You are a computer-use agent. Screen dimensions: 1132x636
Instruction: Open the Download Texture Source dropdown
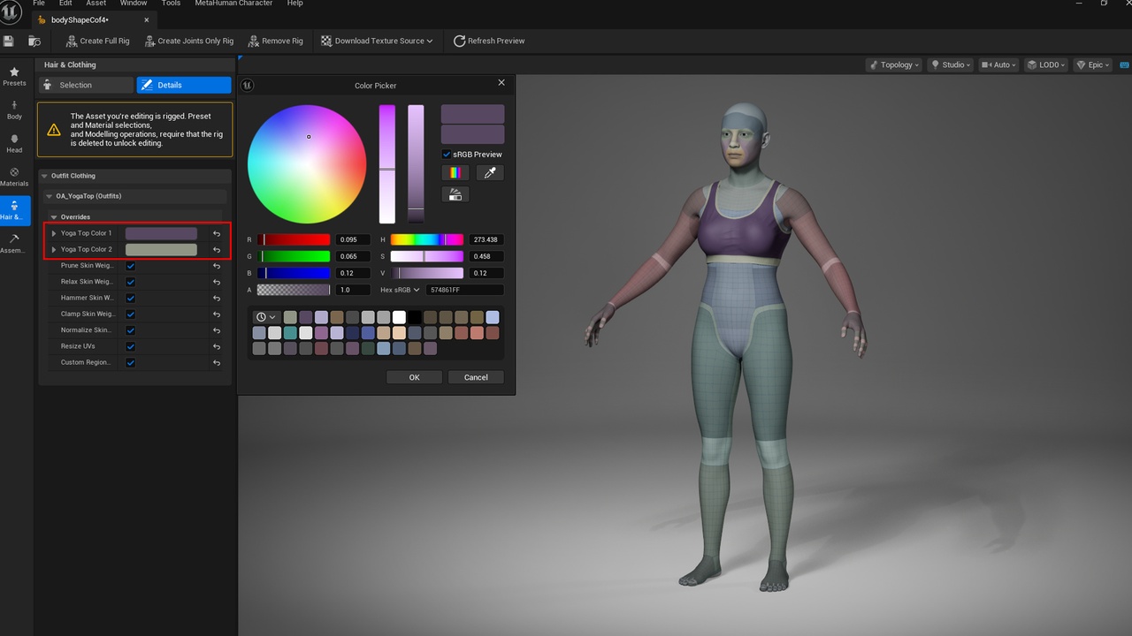point(377,41)
